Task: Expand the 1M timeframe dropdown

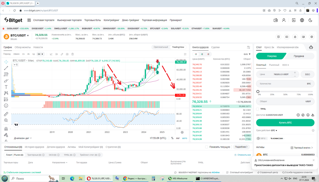Action: click(40, 54)
